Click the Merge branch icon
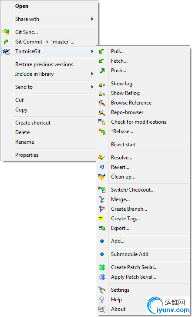Screen dimensions: 192x317 [x=102, y=199]
